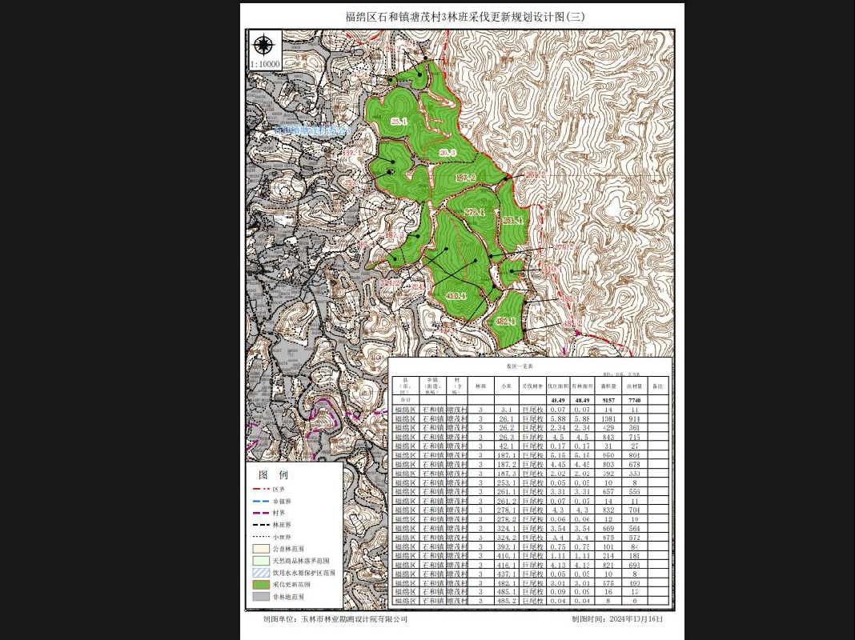Click the beige 公益林范围 legend swatch
This screenshot has width=855, height=640.
[x=261, y=549]
